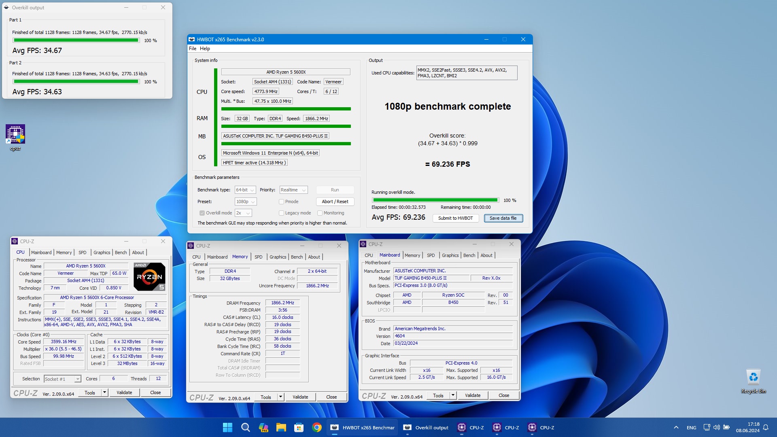The image size is (777, 437).
Task: Open the Preset 1080p dropdown
Action: click(246, 202)
